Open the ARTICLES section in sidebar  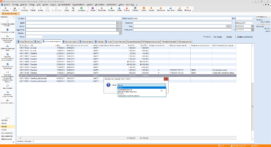point(8,120)
